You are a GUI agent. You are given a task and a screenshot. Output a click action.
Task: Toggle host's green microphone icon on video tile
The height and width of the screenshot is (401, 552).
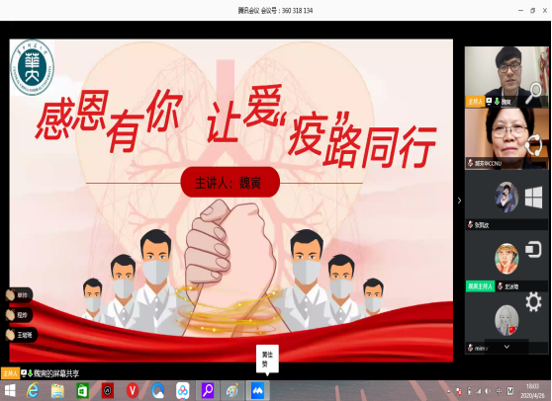(x=497, y=102)
